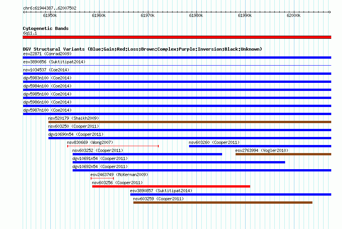Click the 61950k ruler tick
The width and height of the screenshot is (342, 229).
pyautogui.click(x=50, y=15)
